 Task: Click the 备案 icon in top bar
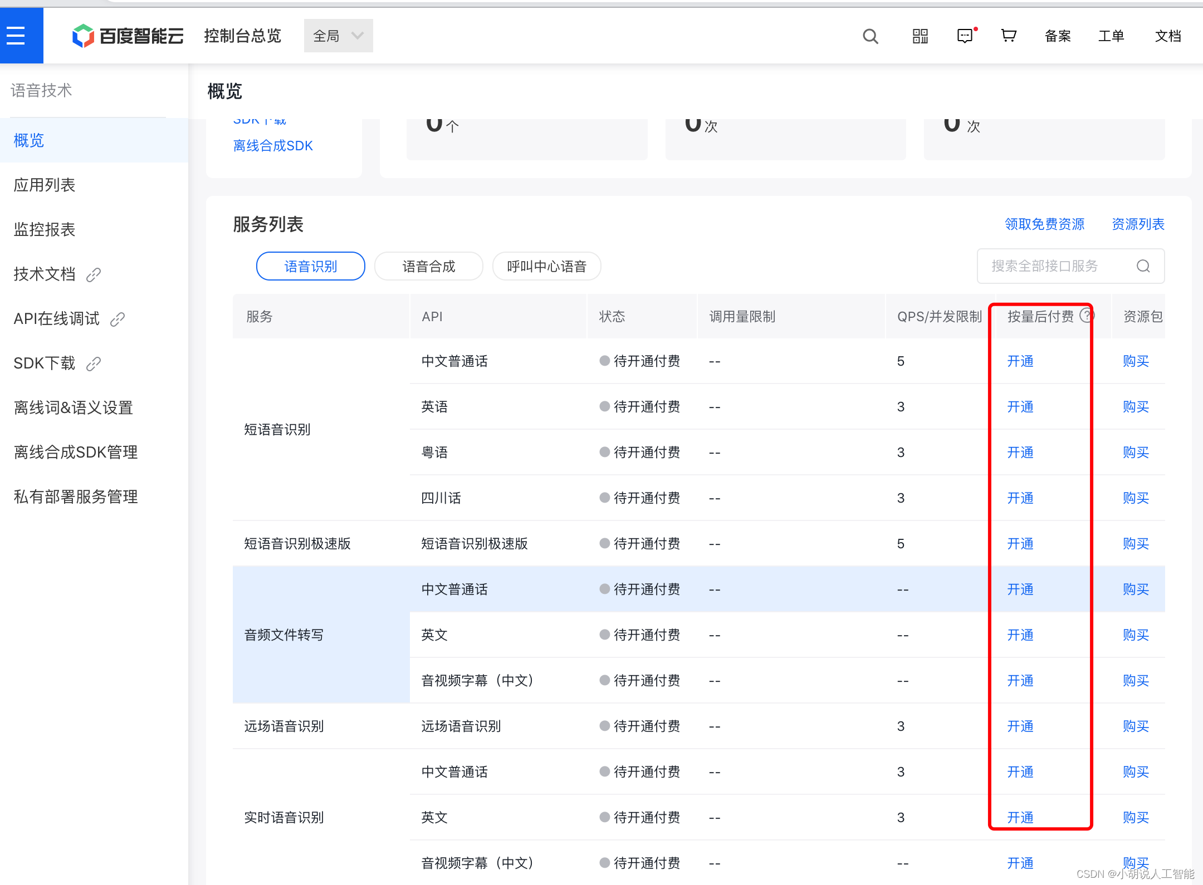pyautogui.click(x=1061, y=37)
